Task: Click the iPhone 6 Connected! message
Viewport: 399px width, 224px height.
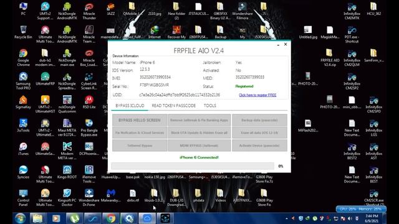Action: [199, 157]
